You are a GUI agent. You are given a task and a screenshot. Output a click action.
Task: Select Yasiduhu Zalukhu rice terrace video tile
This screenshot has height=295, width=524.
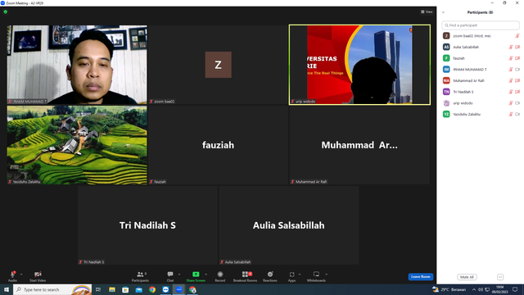coord(77,145)
